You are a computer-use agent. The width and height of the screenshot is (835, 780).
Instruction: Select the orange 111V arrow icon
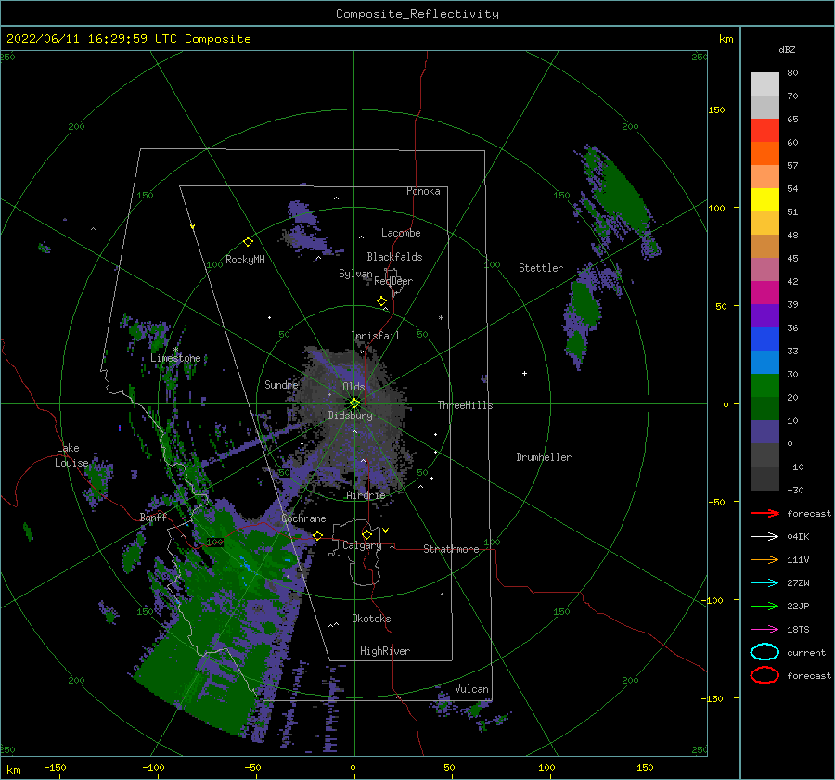764,559
